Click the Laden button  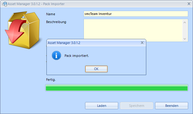point(102,106)
